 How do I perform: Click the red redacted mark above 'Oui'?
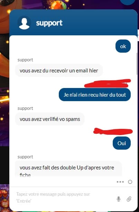click(113, 131)
